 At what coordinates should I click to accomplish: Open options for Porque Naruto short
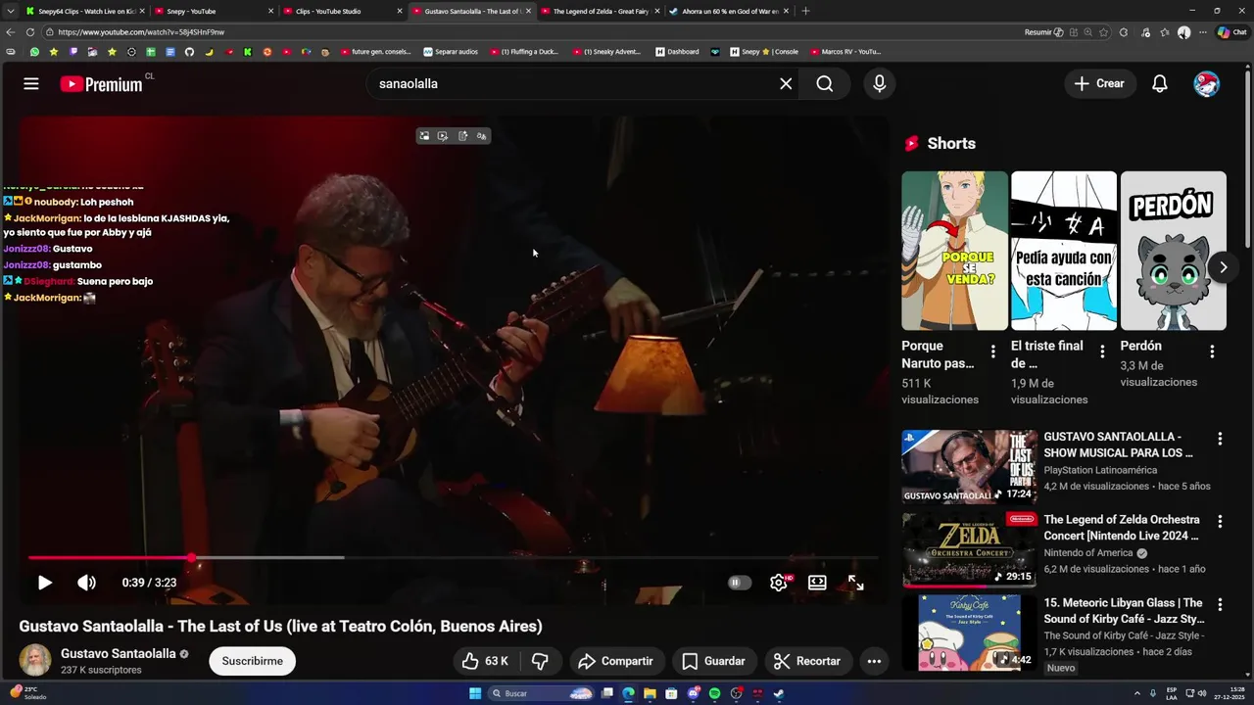[992, 352]
